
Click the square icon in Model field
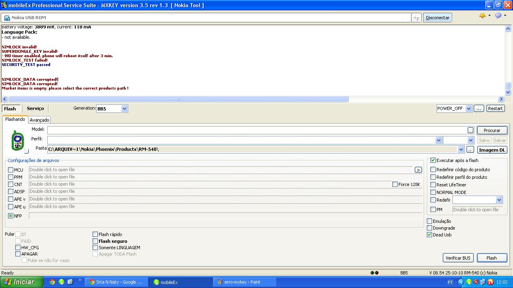click(471, 130)
